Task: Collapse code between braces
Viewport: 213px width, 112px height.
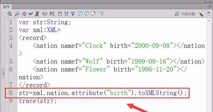Action: (x=60, y=14)
